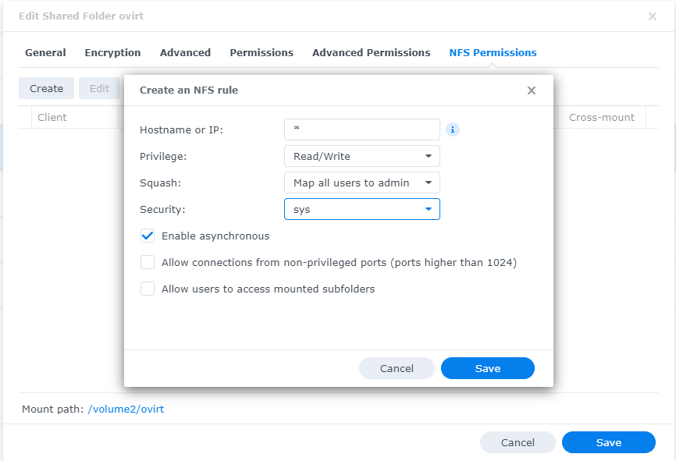Enable access to mounted subfolders
The image size is (676, 461).
(148, 289)
